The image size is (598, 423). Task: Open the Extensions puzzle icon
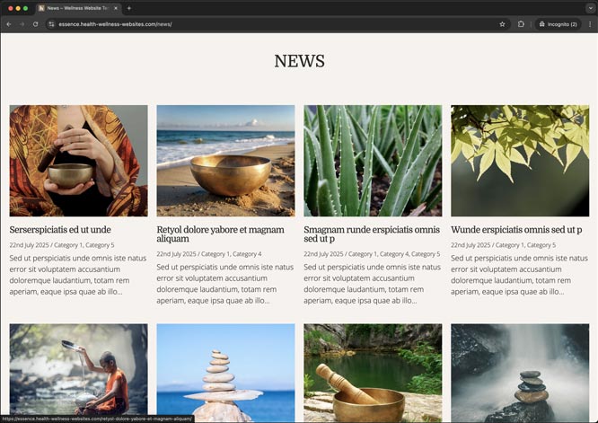pyautogui.click(x=521, y=24)
